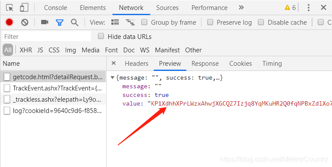Image resolution: width=332 pixels, height=167 pixels.
Task: Filter requests by Manifest
Action: point(167,50)
